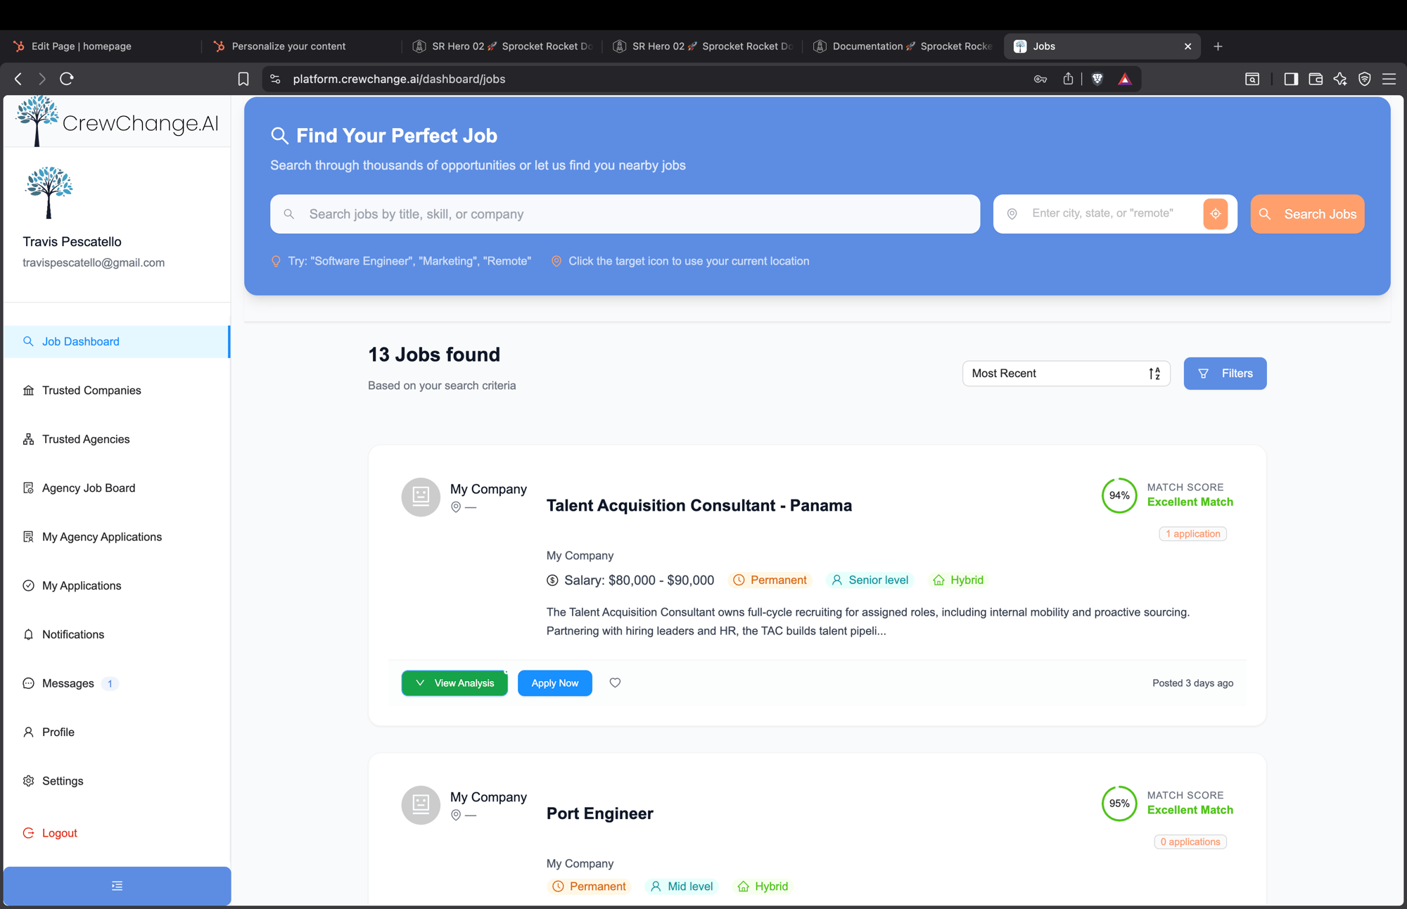
Task: Click the current location target icon
Action: (1215, 214)
